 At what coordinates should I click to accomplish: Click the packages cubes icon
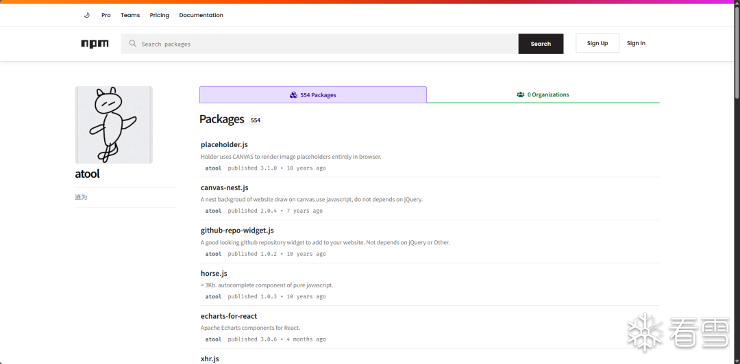pyautogui.click(x=293, y=95)
